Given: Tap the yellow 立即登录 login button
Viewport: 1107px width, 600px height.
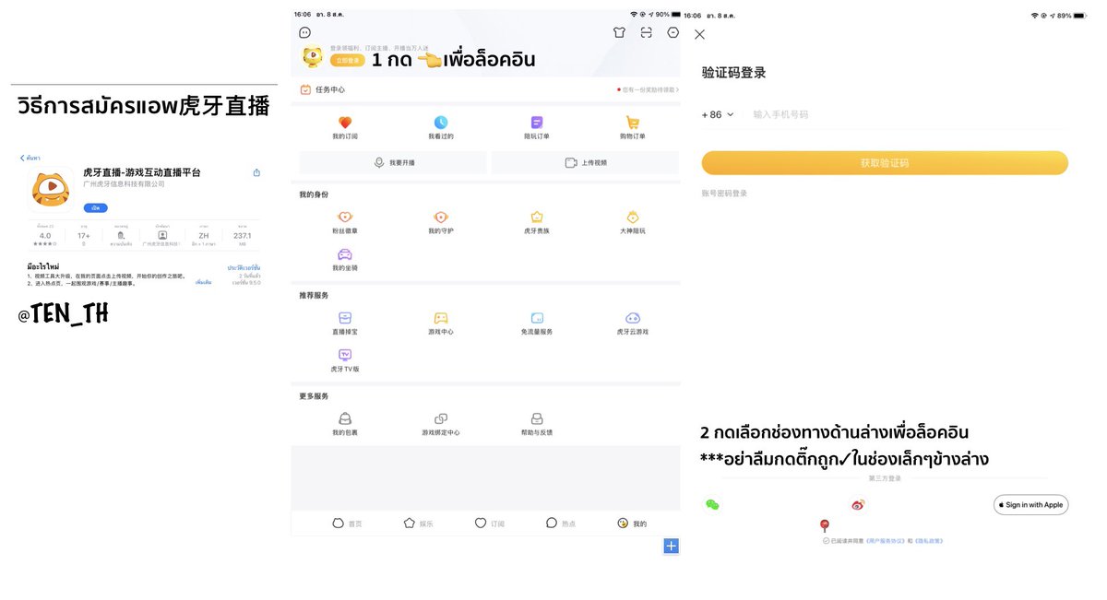Looking at the screenshot, I should pos(347,60).
